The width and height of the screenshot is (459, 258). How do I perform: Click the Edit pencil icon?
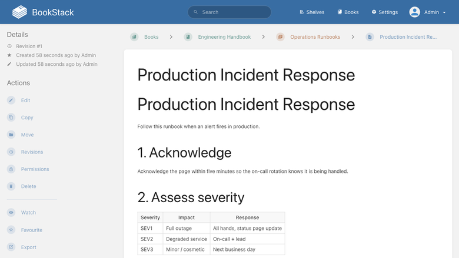pos(11,100)
